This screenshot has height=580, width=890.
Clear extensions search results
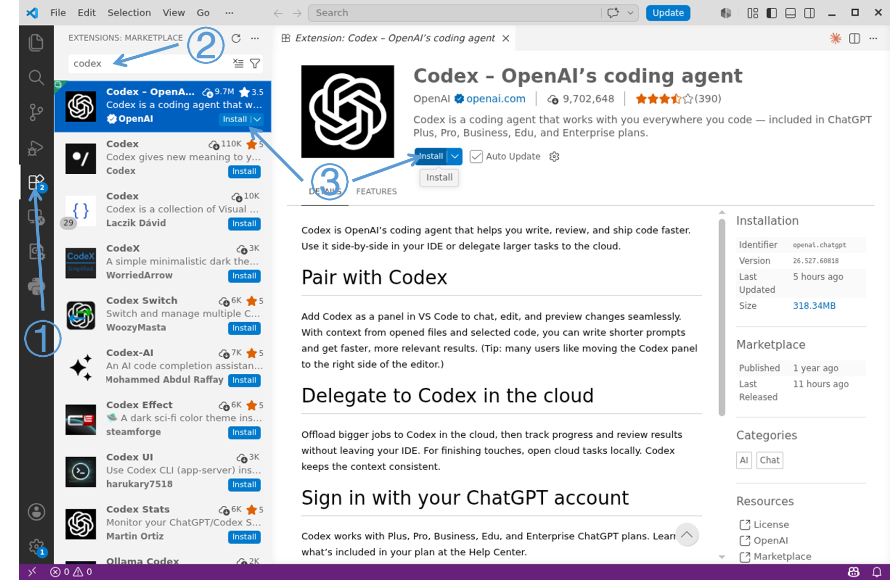coord(238,63)
